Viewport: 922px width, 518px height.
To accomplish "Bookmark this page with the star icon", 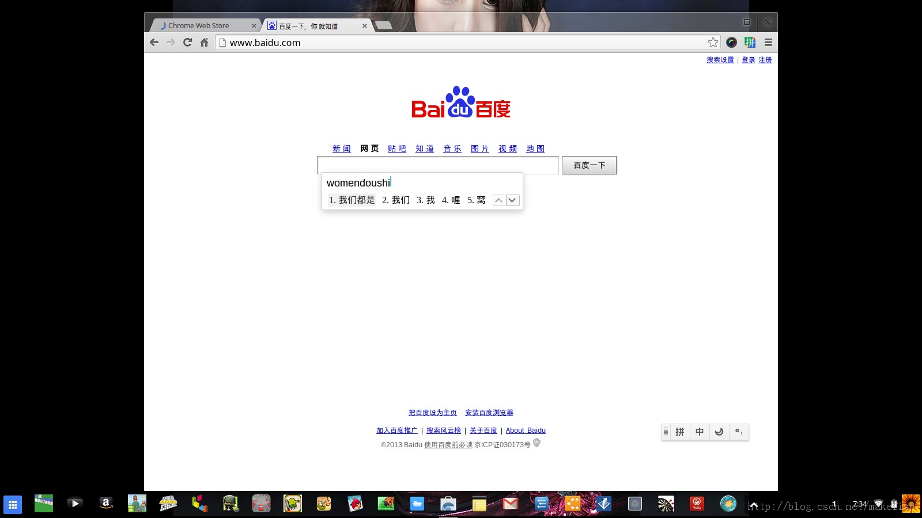I will [x=713, y=42].
